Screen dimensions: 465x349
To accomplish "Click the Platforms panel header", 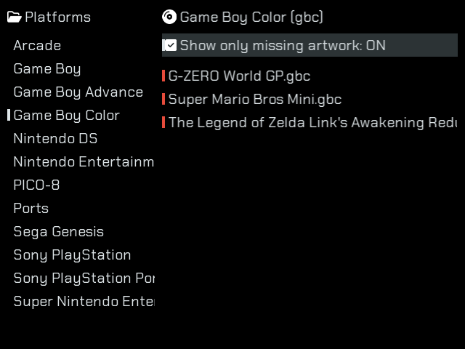I will (x=58, y=17).
